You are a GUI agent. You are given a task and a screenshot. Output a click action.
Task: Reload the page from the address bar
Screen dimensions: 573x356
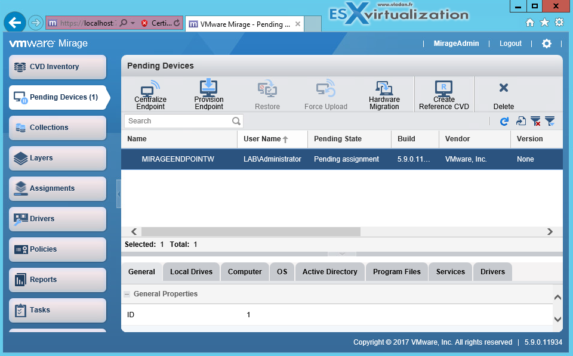tap(177, 23)
